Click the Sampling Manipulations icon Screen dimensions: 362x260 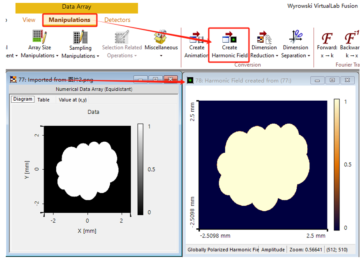tap(81, 37)
